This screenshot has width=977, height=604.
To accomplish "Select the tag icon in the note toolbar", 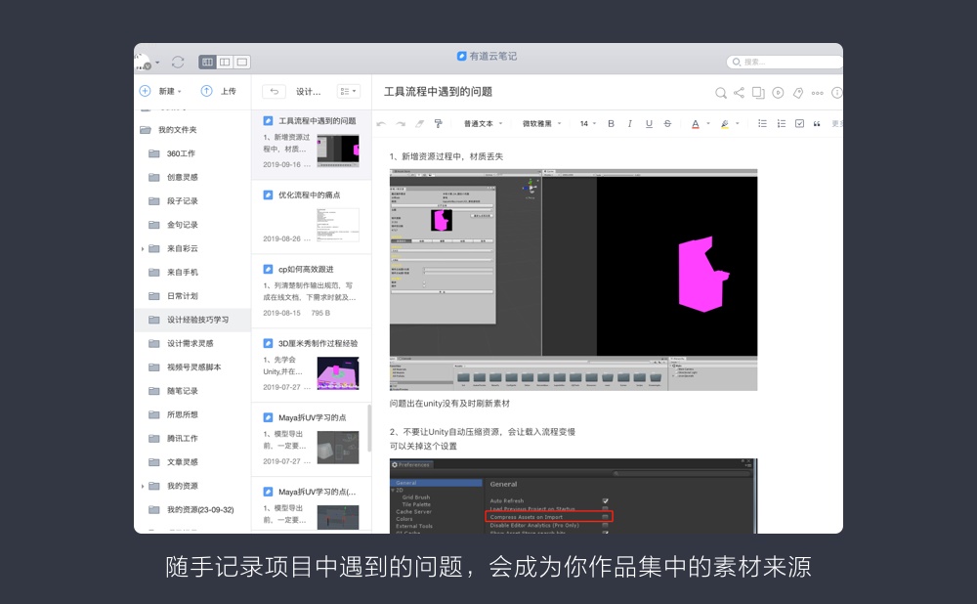I will (x=796, y=93).
